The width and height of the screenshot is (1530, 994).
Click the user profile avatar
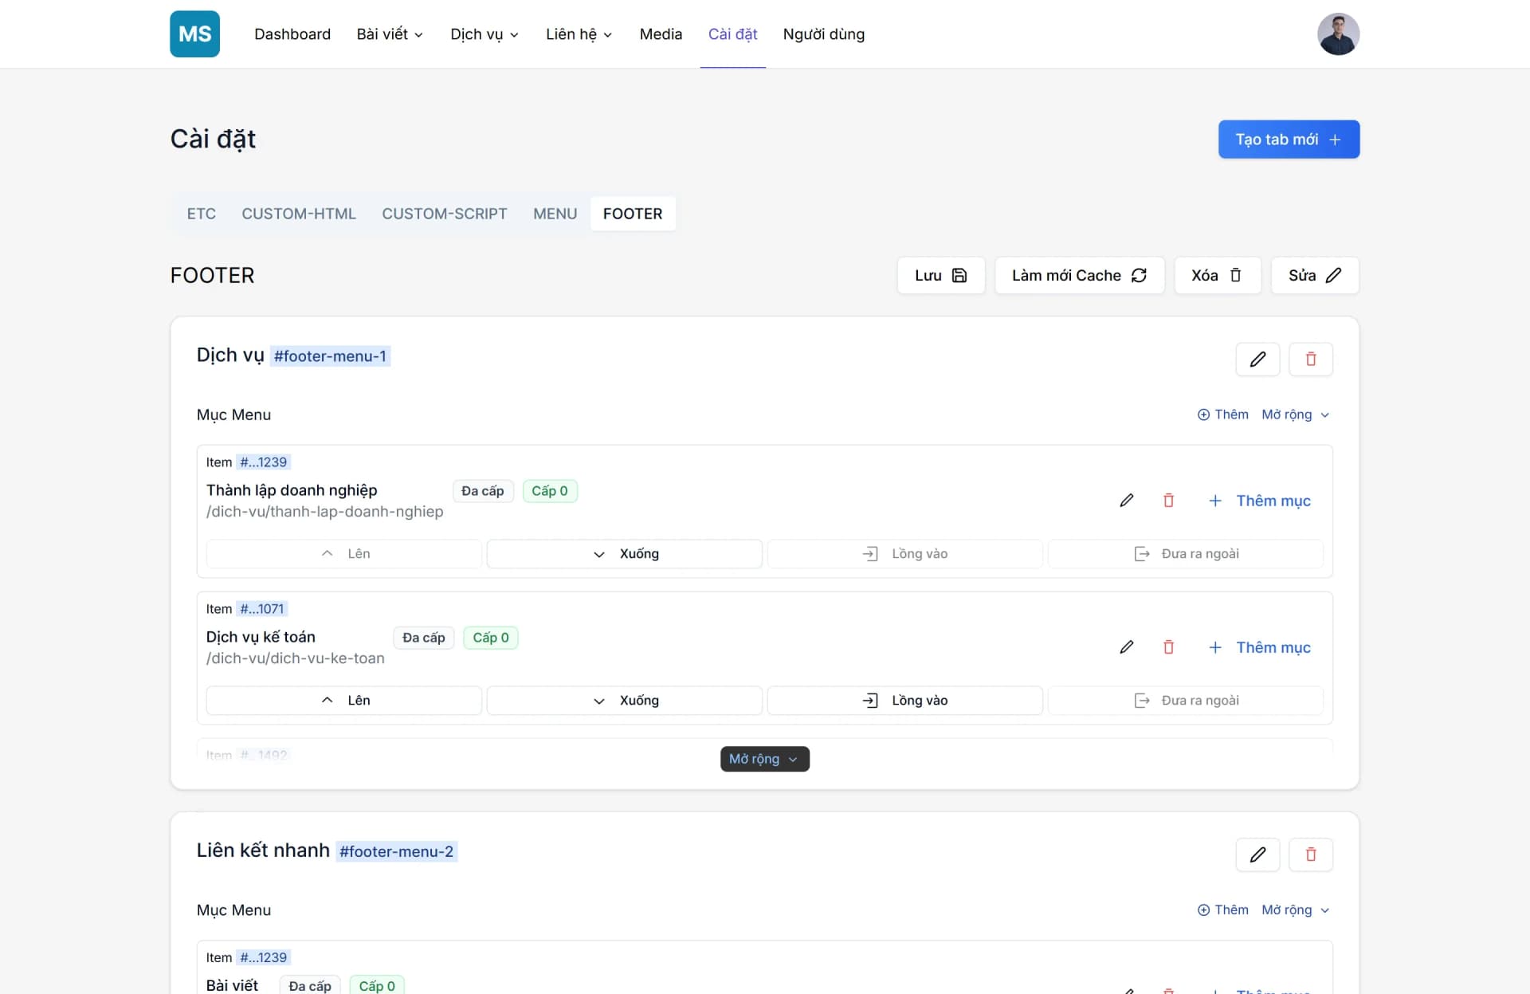1338,33
